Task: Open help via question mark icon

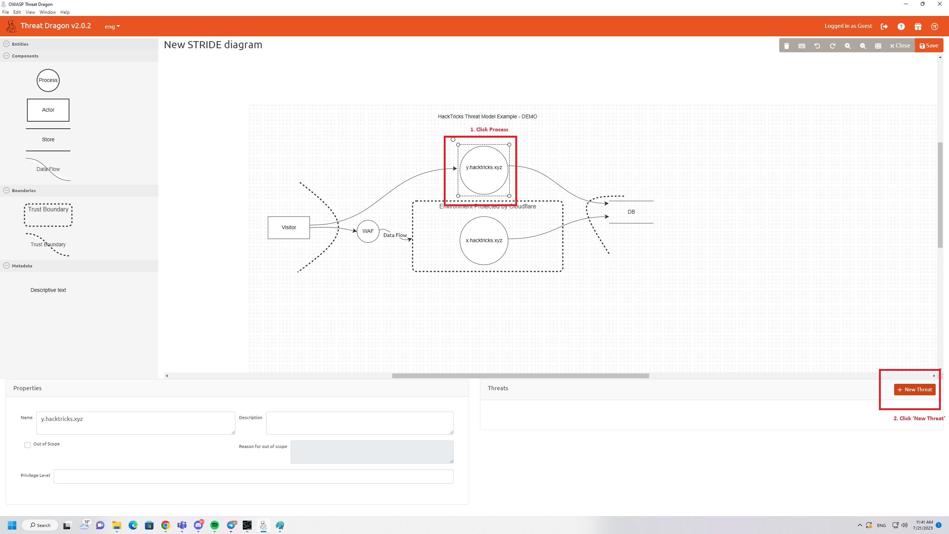Action: (x=901, y=26)
